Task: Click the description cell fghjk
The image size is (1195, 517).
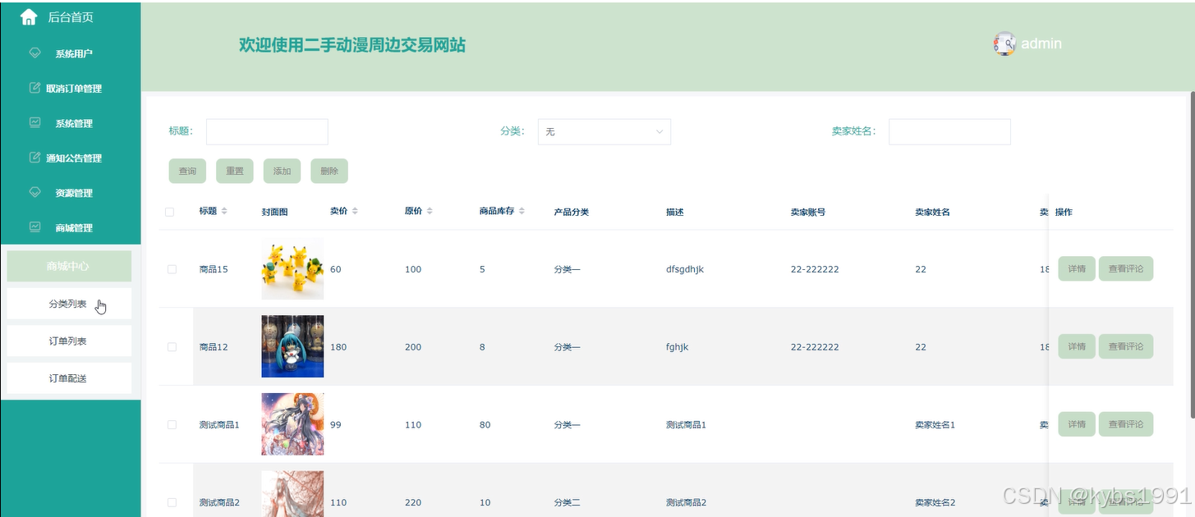Action: click(x=678, y=347)
